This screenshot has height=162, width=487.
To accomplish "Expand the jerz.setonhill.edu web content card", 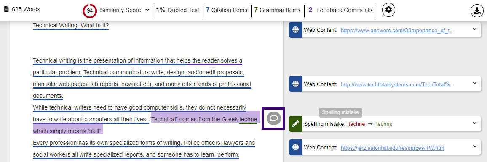I will click(x=474, y=146).
